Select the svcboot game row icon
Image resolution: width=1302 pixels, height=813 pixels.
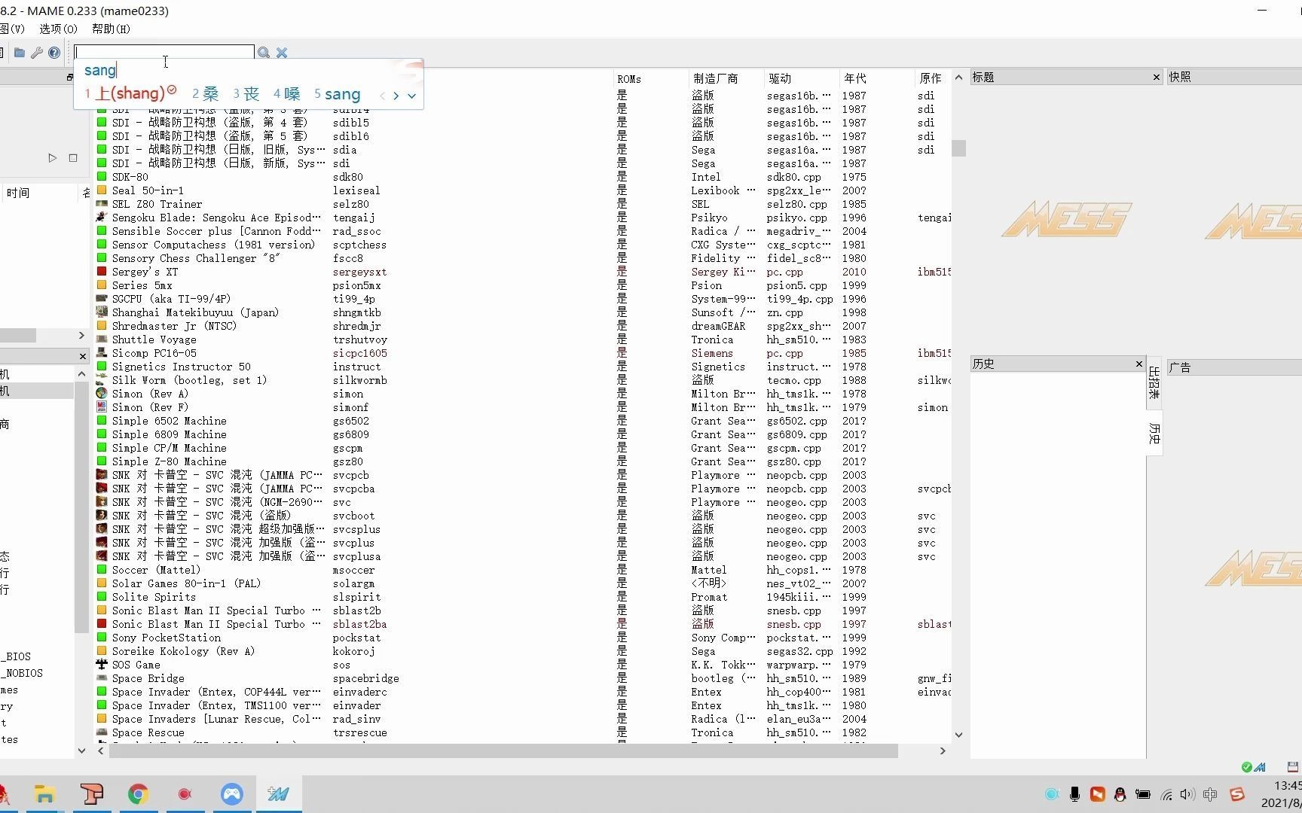coord(102,516)
